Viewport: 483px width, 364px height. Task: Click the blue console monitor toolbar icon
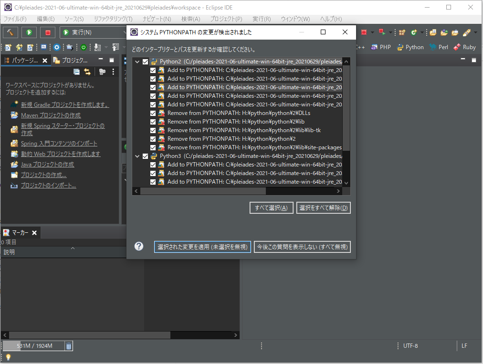[x=44, y=47]
